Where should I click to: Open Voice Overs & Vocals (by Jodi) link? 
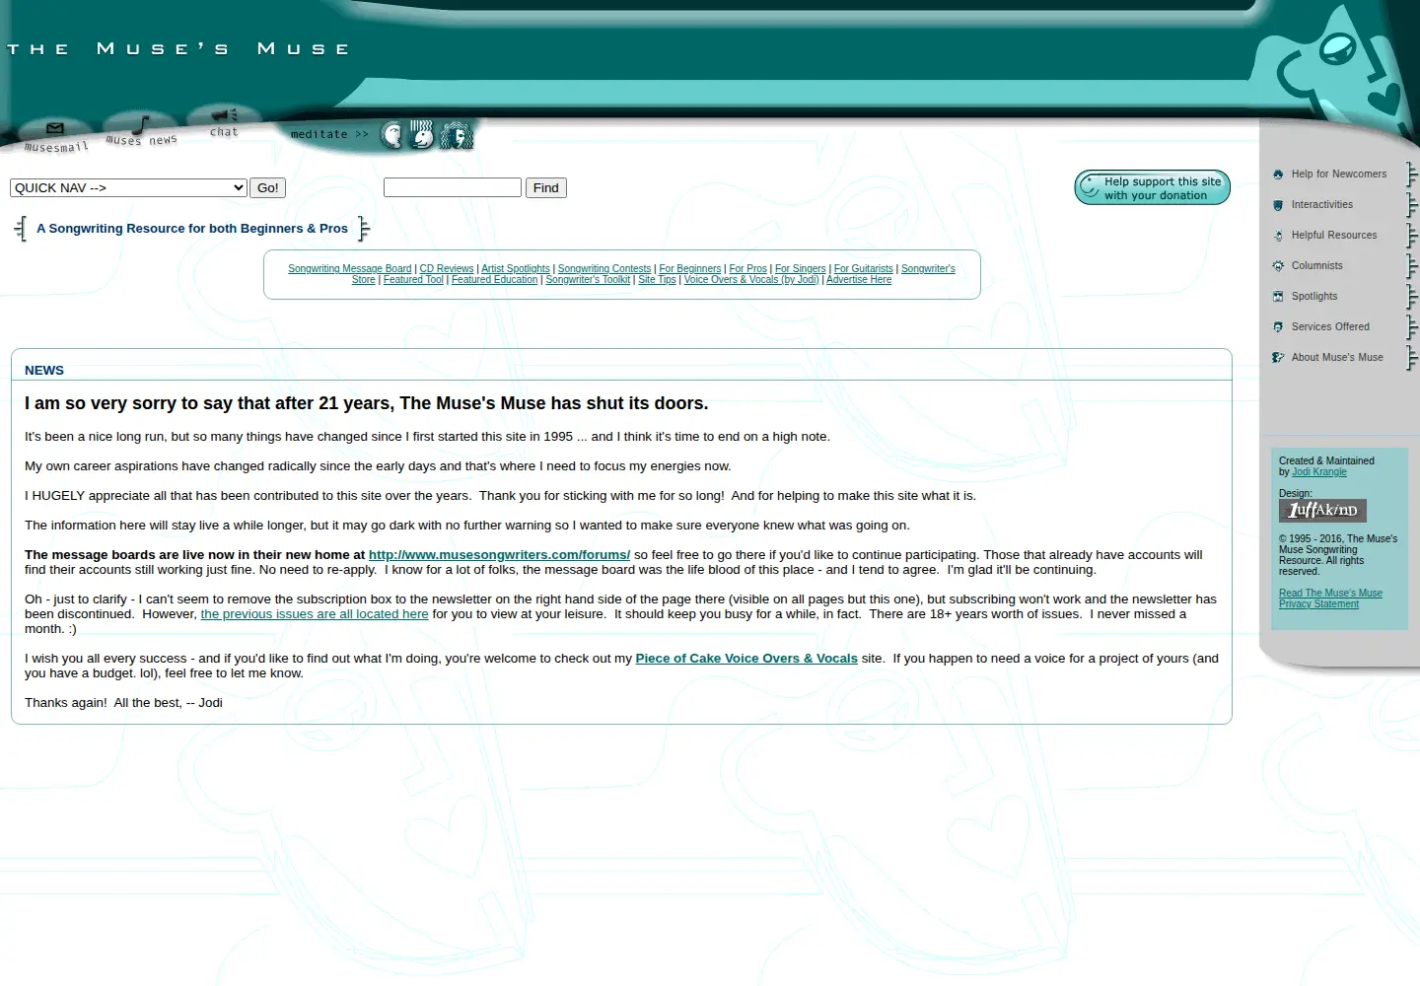[x=751, y=280]
